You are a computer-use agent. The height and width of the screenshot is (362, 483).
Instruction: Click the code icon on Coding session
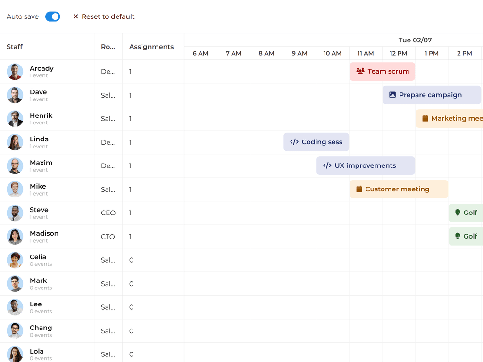(294, 142)
